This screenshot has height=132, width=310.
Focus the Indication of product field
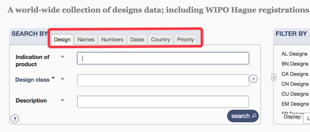(163, 58)
